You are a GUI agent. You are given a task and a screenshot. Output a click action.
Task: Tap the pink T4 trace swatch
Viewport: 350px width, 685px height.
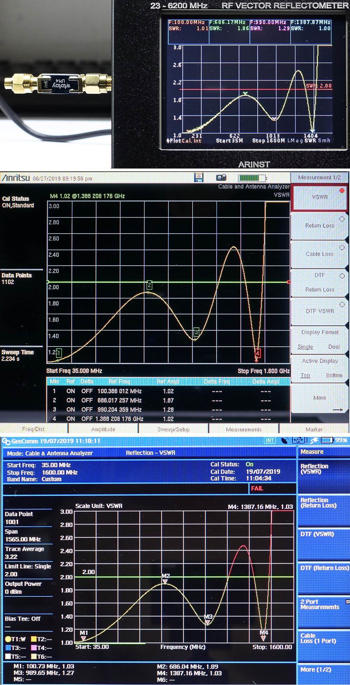coord(34,648)
